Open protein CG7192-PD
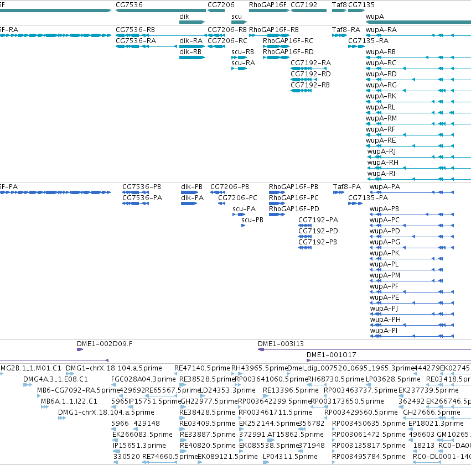 (304, 237)
